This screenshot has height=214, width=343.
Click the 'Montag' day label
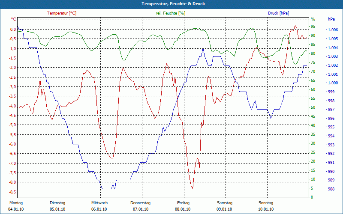click(x=16, y=203)
